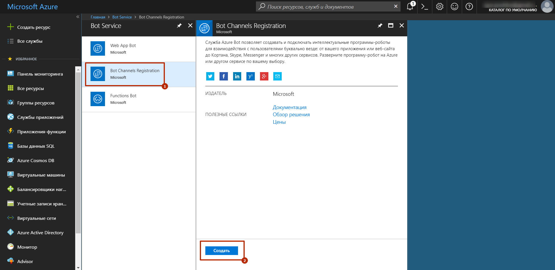This screenshot has height=270, width=555.
Task: Click the feedback smiley icon
Action: [454, 6]
